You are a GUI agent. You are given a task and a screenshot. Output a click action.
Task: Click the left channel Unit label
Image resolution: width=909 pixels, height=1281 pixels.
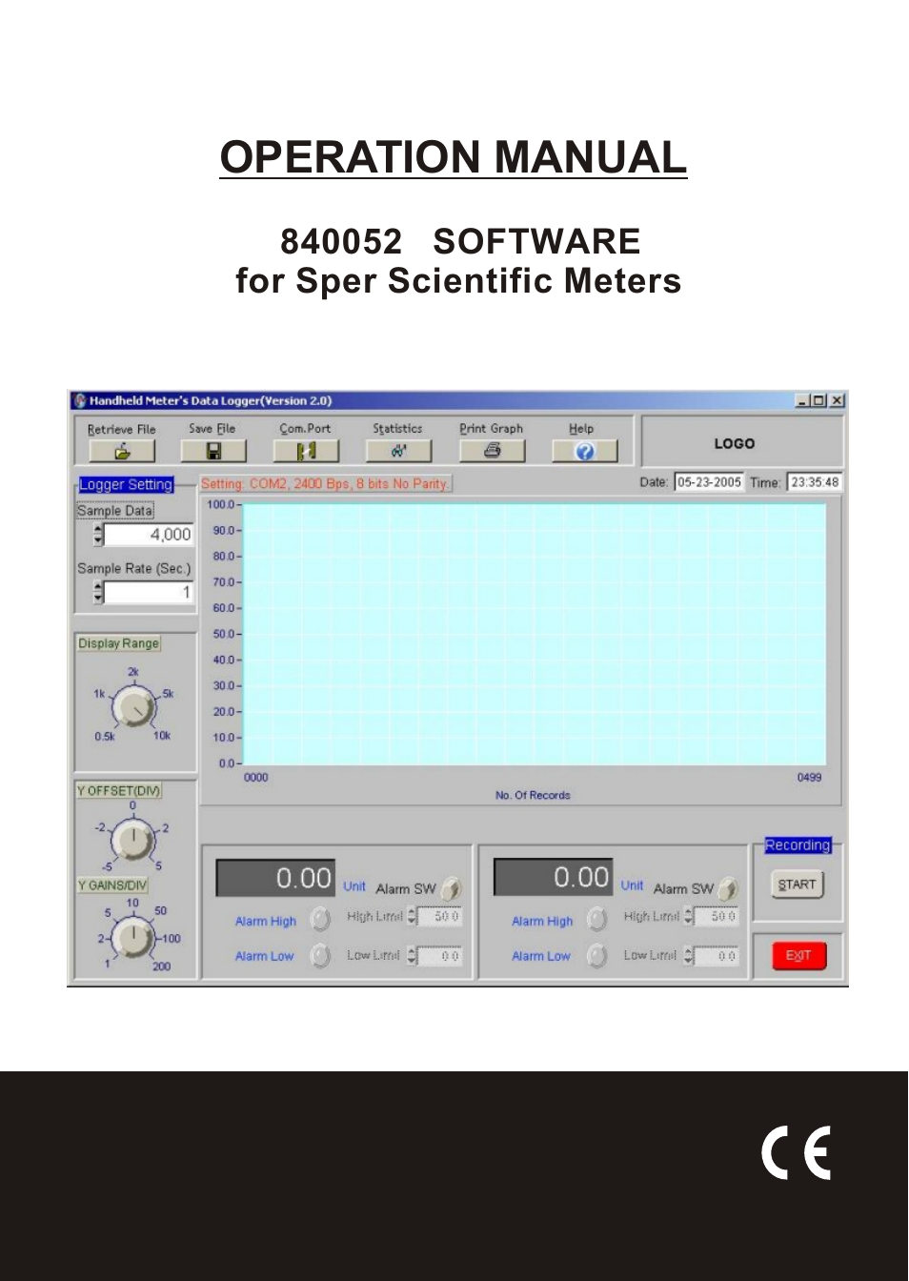(x=354, y=886)
